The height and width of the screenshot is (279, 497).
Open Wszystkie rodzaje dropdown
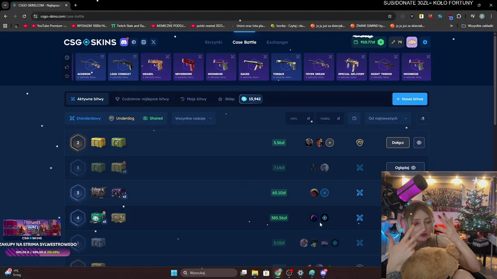(x=193, y=118)
